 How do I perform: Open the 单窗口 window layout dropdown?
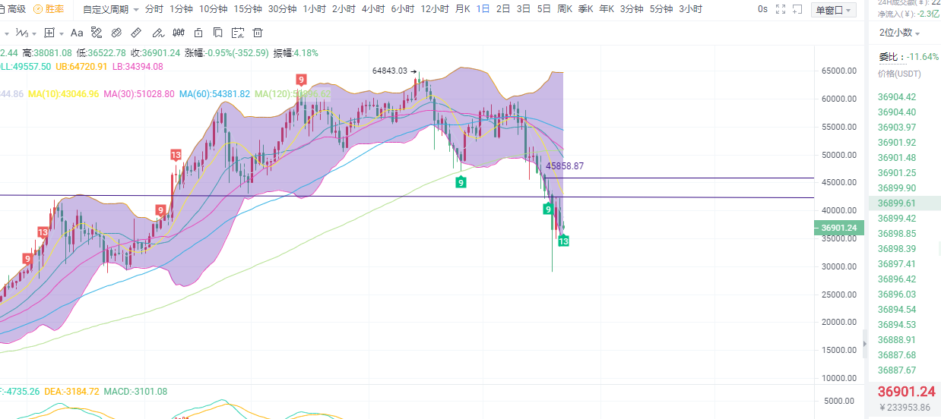834,10
